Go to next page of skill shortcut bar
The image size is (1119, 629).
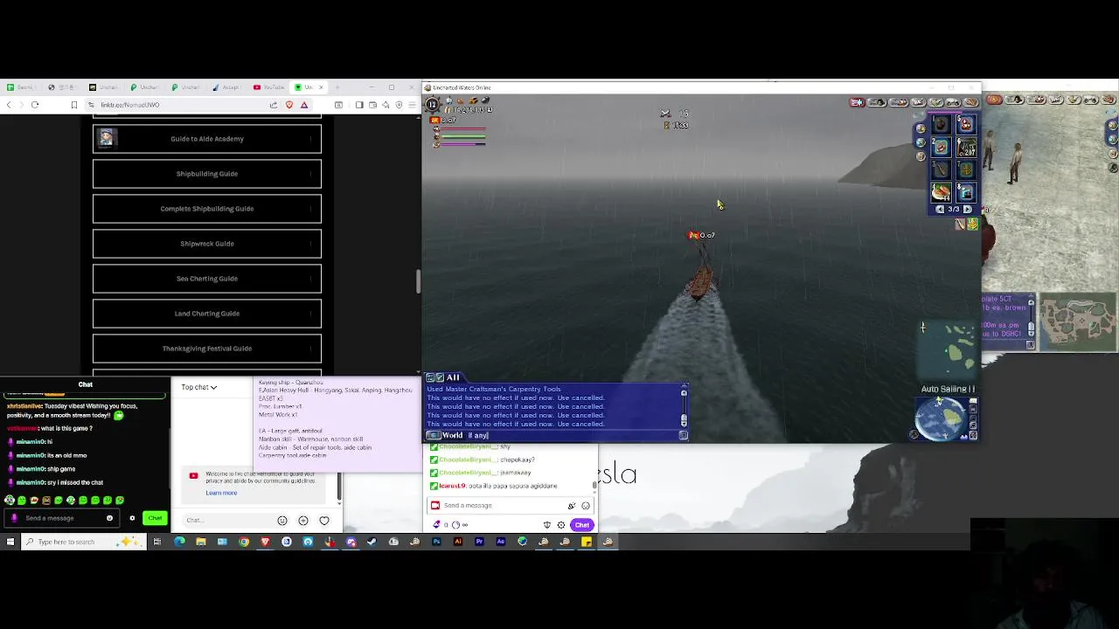pos(967,210)
